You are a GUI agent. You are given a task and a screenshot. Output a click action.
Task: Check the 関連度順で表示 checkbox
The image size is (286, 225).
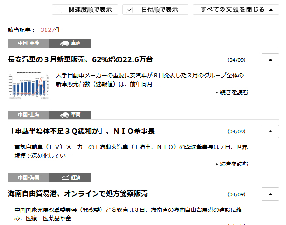click(x=59, y=10)
